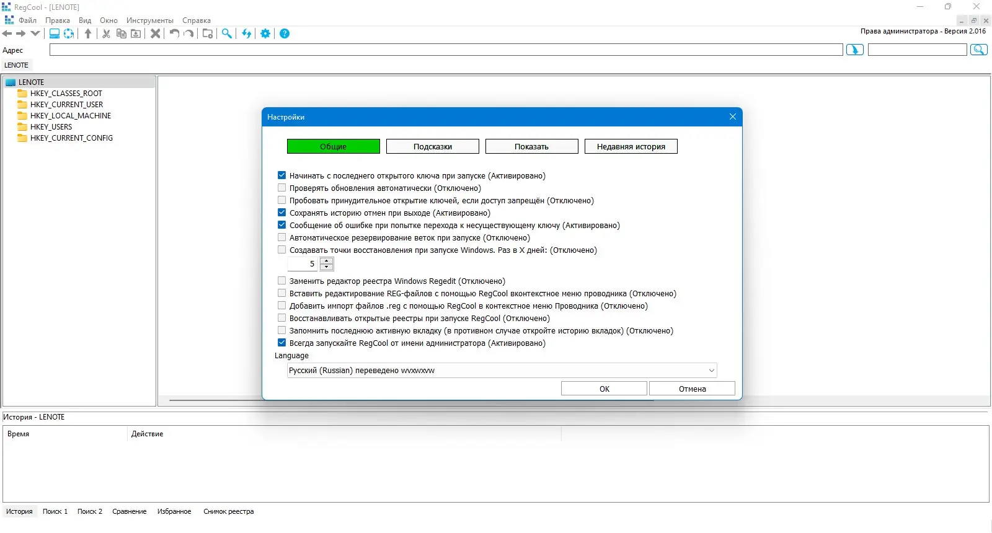Screen dimensions: 992x533
Task: Open the Инструменты menu
Action: pos(150,20)
